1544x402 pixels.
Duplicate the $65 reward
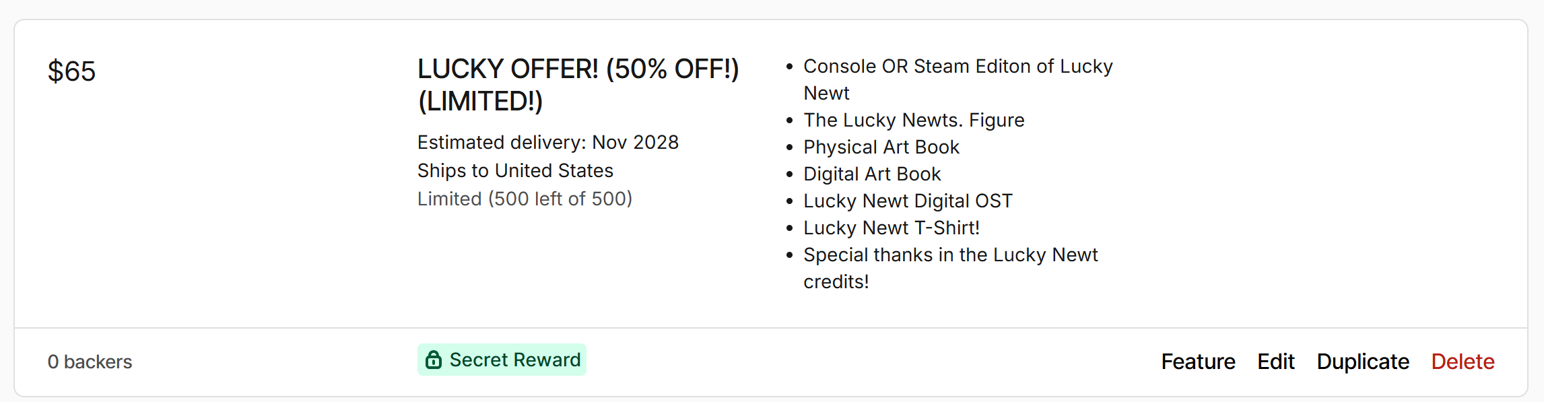pos(1363,362)
